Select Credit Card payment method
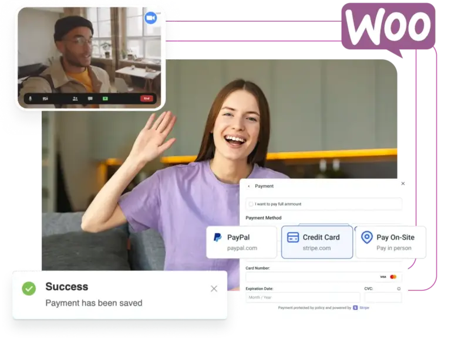Image resolution: width=451 pixels, height=340 pixels. tap(317, 242)
